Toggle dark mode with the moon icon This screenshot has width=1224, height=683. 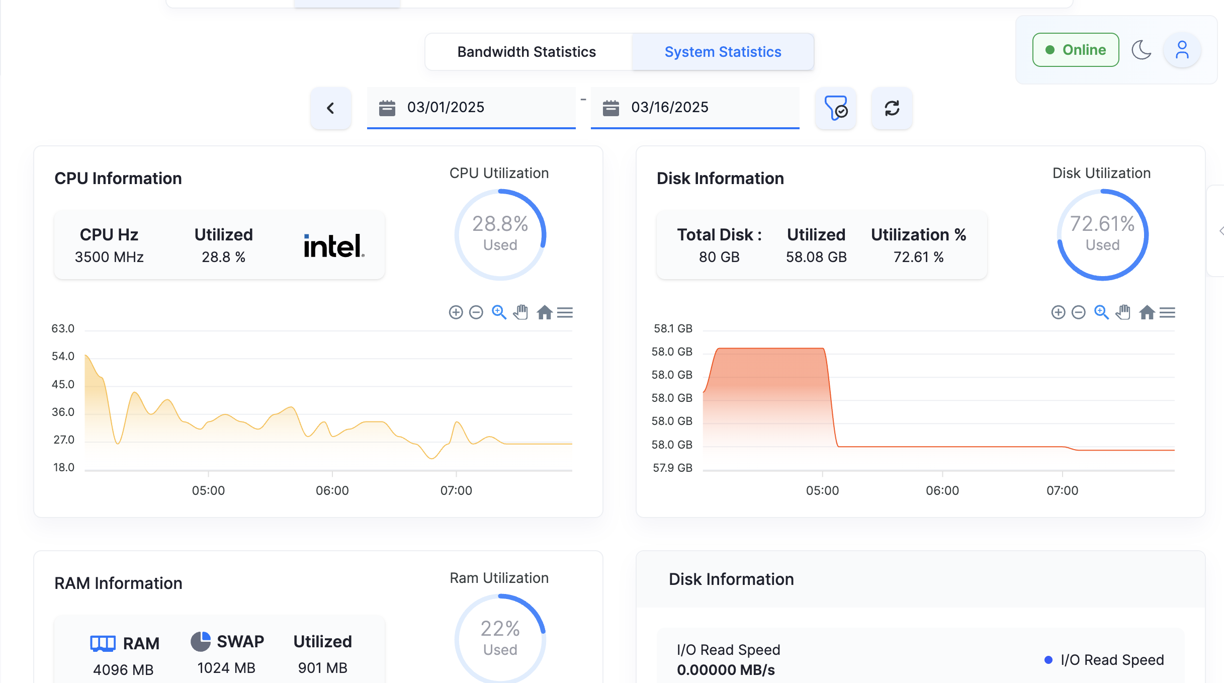[x=1142, y=49]
